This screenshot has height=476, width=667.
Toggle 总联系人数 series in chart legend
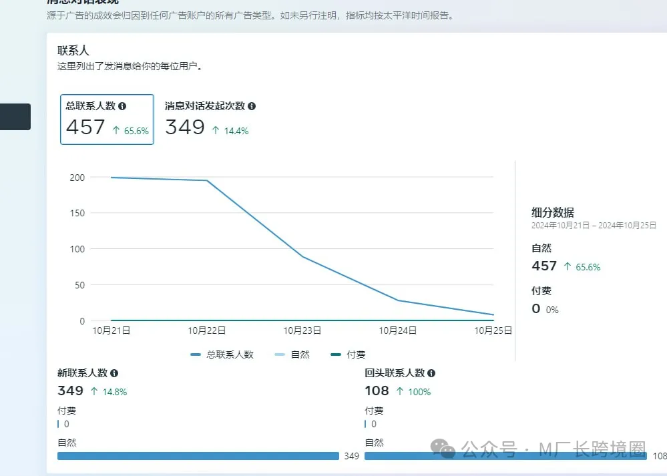coord(222,354)
